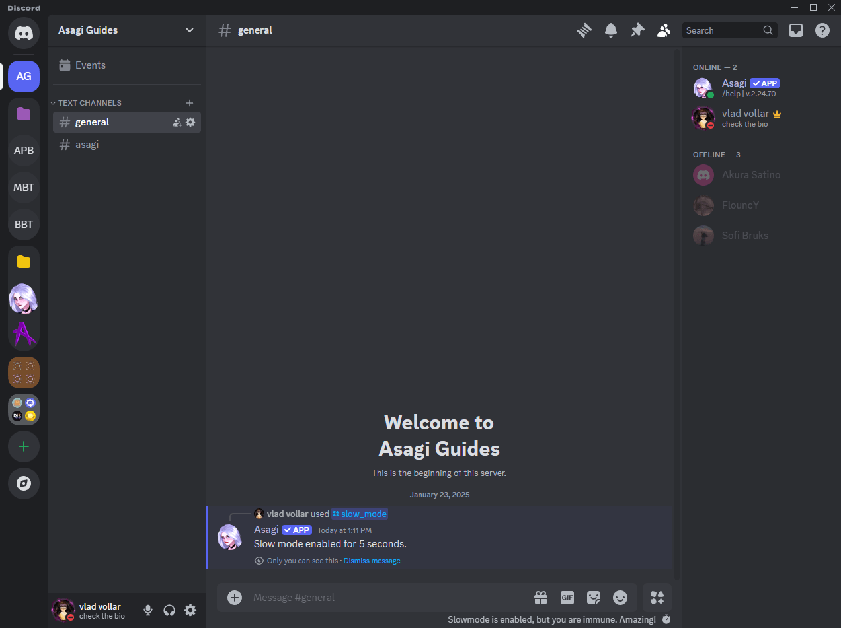The height and width of the screenshot is (628, 841).
Task: Click the "Today at 1:11 PM" timestamp
Action: click(344, 530)
